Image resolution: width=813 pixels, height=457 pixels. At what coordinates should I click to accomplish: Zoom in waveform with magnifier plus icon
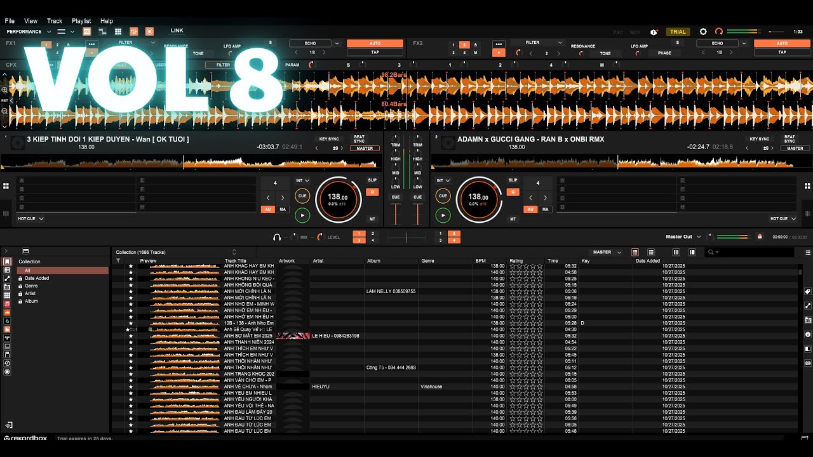click(4, 90)
